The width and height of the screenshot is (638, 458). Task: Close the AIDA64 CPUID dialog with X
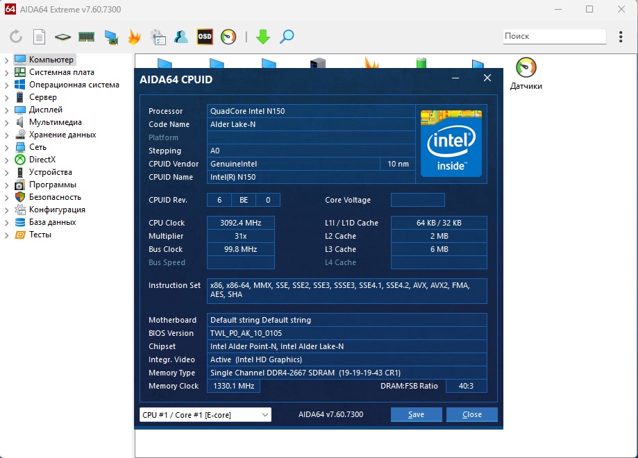click(x=487, y=78)
